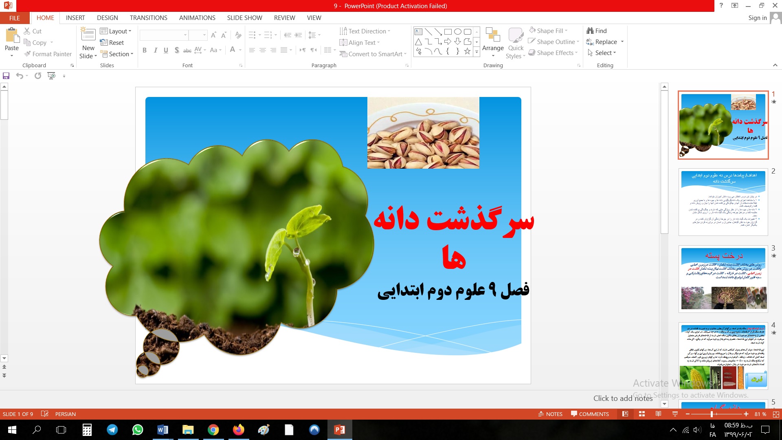Toggle Bold formatting
782x440 pixels.
(144, 50)
